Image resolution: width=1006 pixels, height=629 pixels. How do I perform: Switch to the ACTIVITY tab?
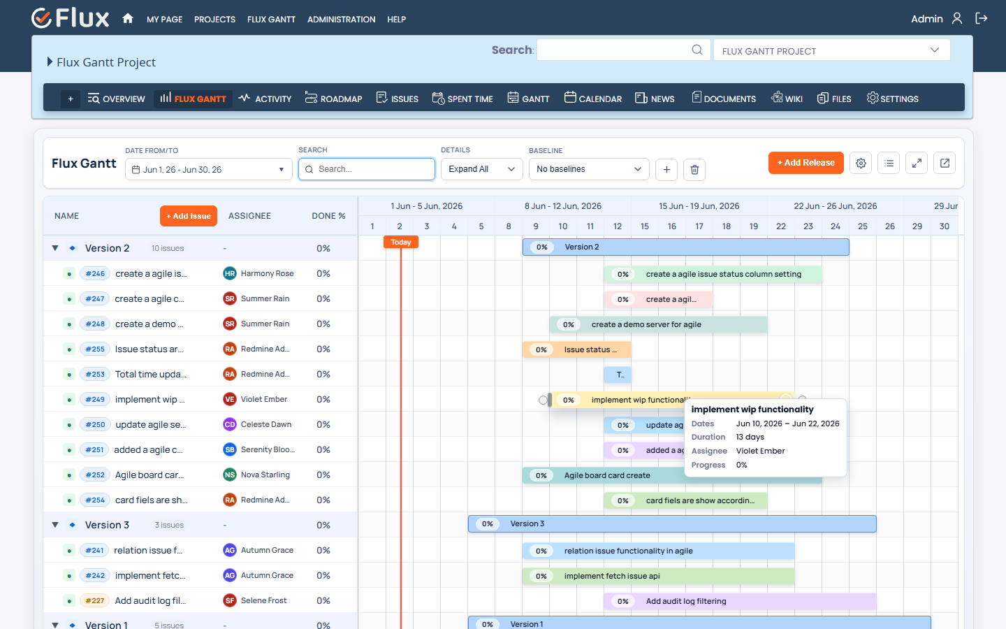[265, 99]
